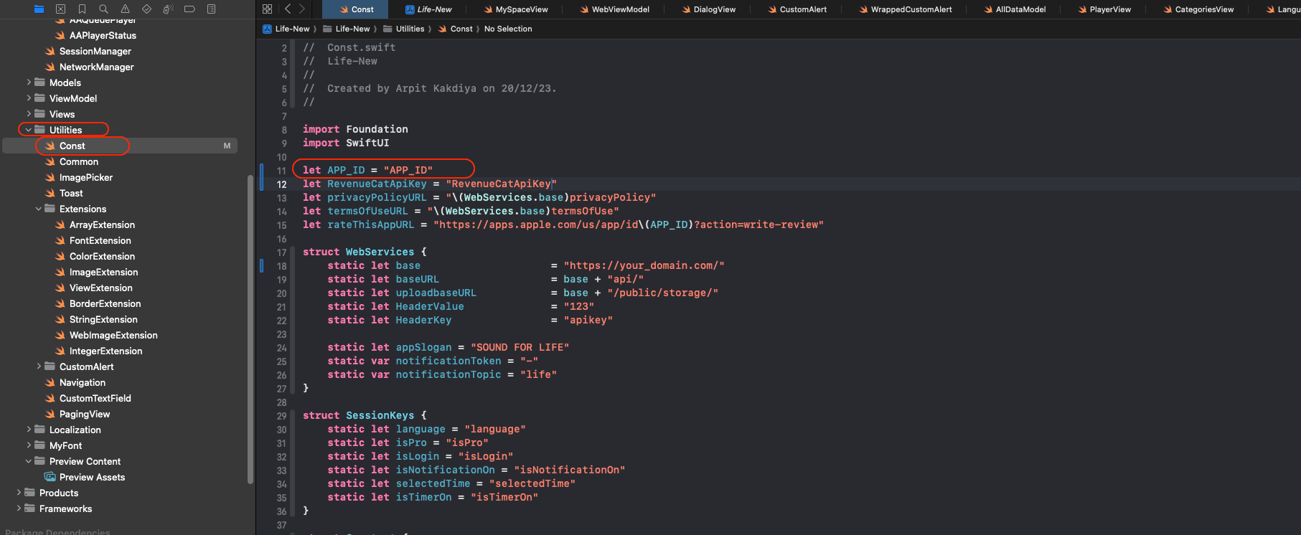Collapse the Utilities folder
This screenshot has width=1301, height=535.
coord(29,130)
